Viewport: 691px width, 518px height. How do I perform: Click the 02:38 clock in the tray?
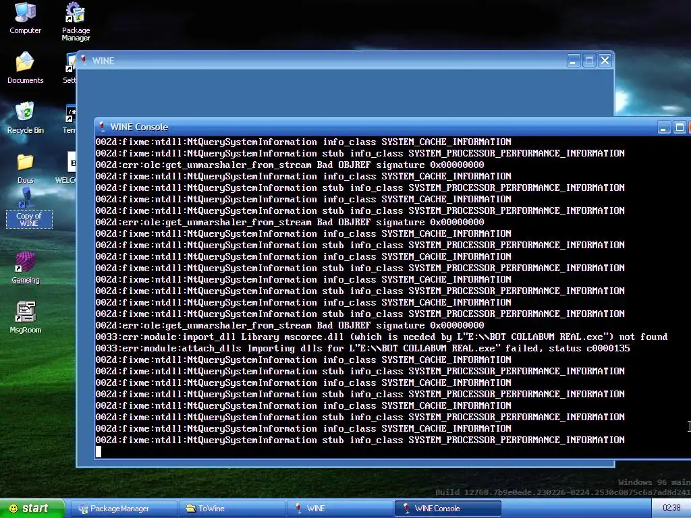pyautogui.click(x=671, y=508)
